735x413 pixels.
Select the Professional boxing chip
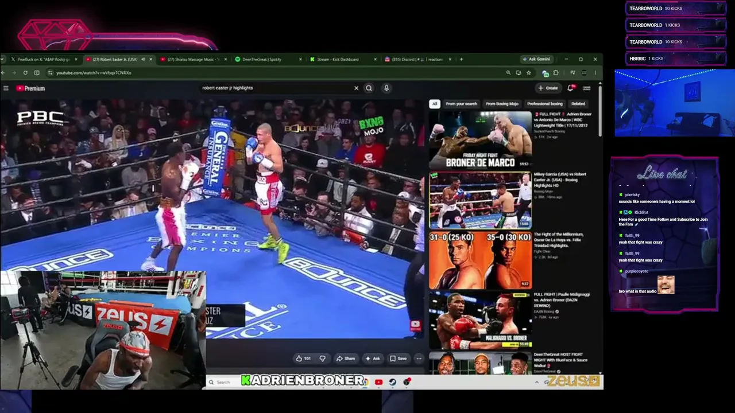pyautogui.click(x=544, y=104)
